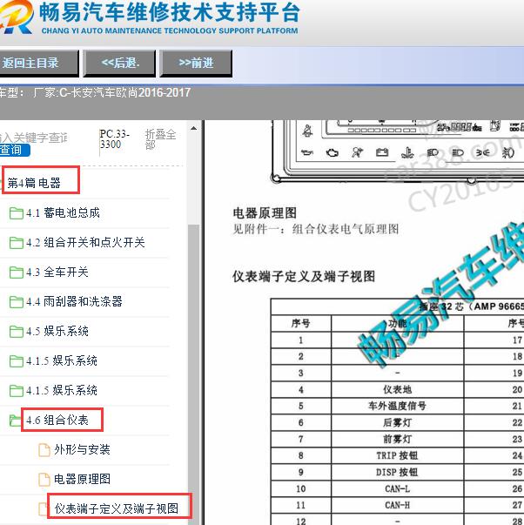Collapse 4.6 组合仪表 section
Image resolution: width=524 pixels, height=525 pixels.
click(57, 420)
